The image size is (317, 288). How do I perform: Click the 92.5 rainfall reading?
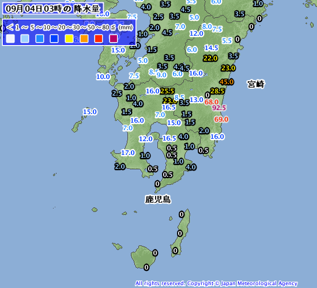tap(219, 108)
